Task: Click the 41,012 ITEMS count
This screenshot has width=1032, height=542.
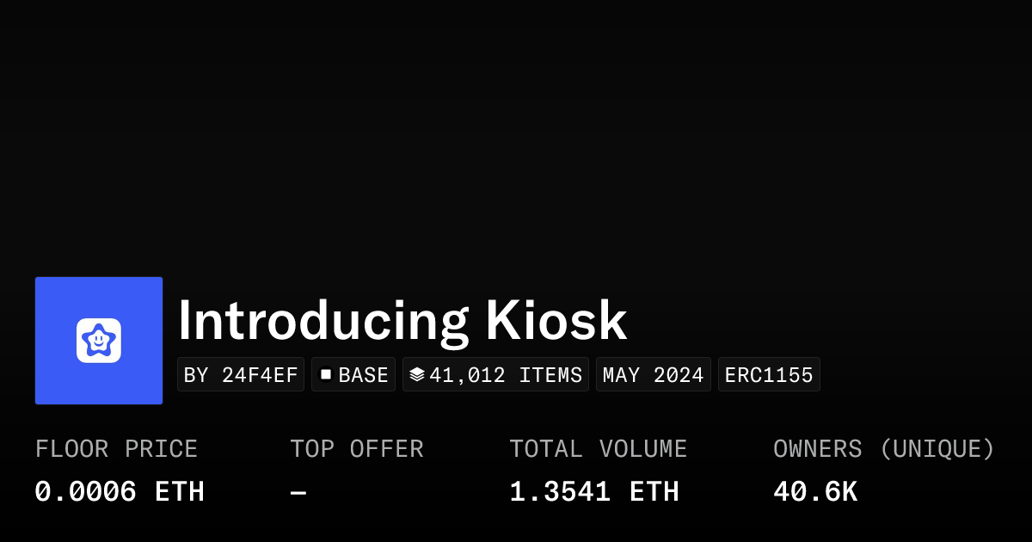Action: pyautogui.click(x=506, y=375)
